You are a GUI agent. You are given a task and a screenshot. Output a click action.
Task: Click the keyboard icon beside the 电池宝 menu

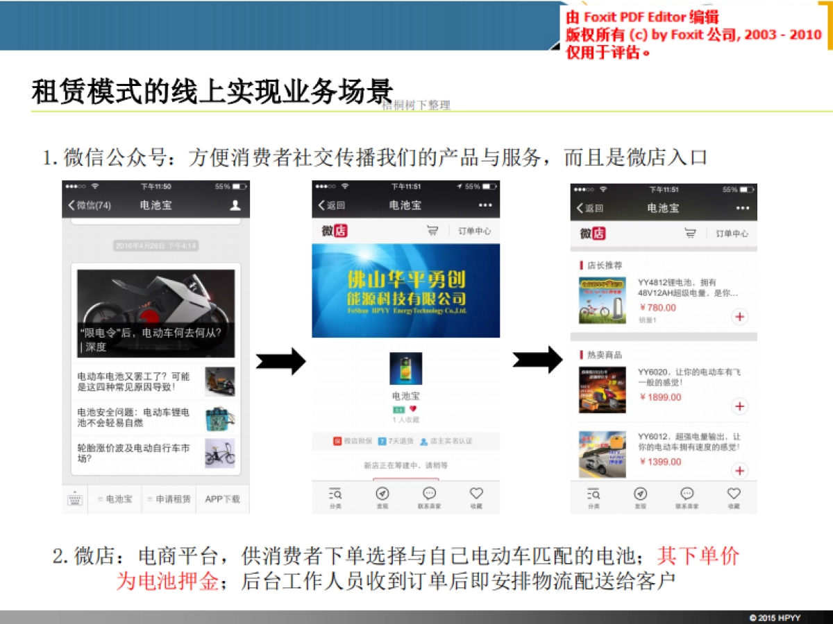(x=75, y=499)
